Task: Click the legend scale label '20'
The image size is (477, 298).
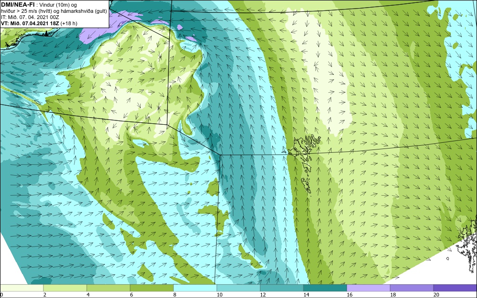Action: (x=436, y=295)
